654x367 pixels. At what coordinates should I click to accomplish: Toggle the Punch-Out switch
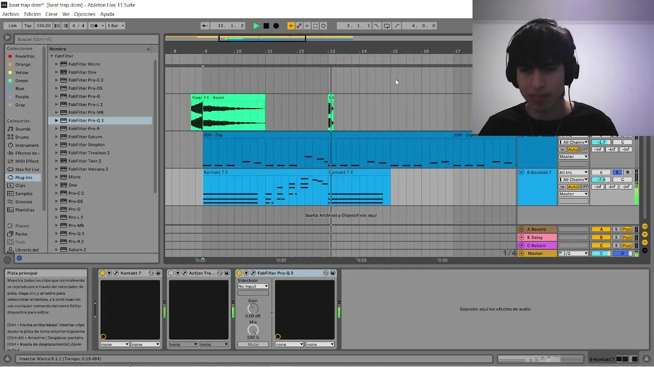pyautogui.click(x=397, y=25)
